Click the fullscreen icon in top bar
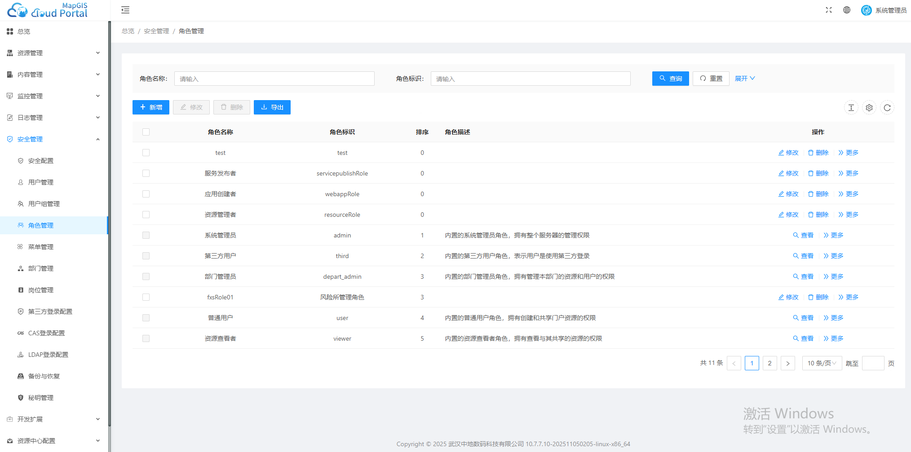This screenshot has width=911, height=452. [828, 9]
